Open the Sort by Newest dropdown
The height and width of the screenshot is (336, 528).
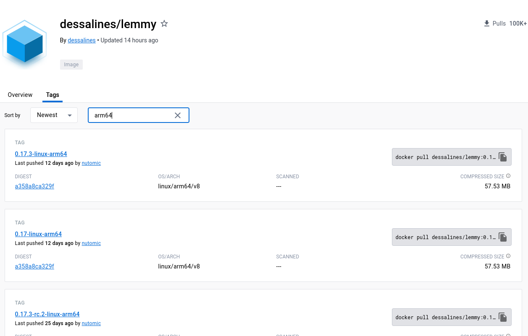[x=54, y=115]
